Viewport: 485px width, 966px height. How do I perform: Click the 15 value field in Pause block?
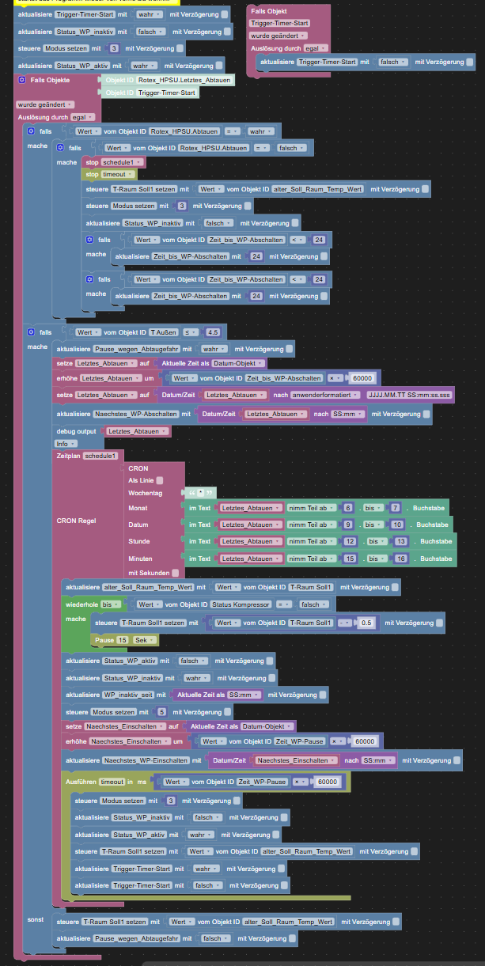(x=123, y=639)
